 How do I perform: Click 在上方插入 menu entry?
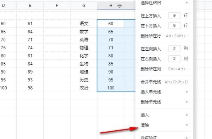point(151,16)
